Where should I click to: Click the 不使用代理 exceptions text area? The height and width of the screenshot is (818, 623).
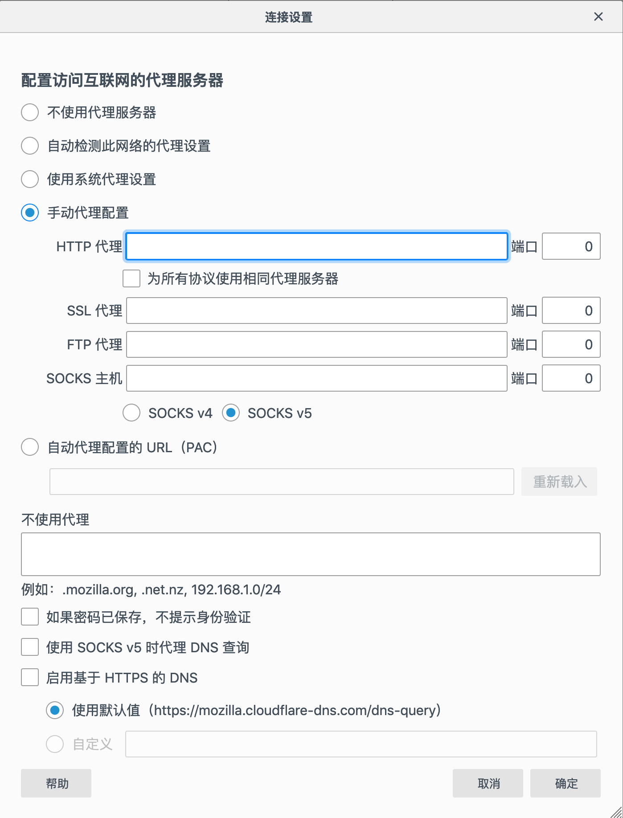[x=311, y=554]
